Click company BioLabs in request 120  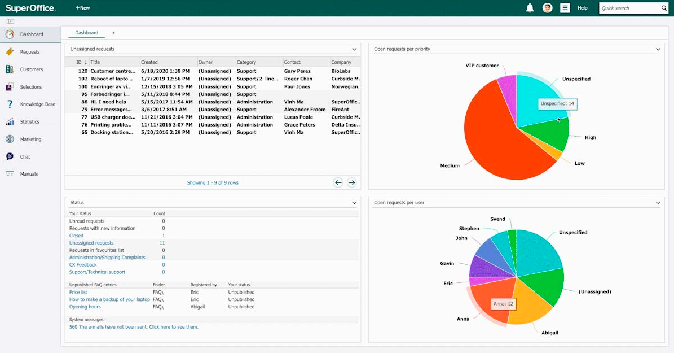coord(341,71)
